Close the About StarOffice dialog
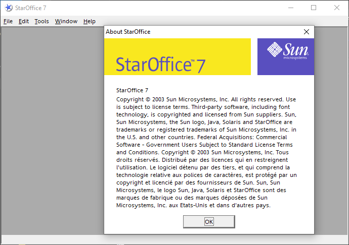This screenshot has width=349, height=245. coord(307,32)
